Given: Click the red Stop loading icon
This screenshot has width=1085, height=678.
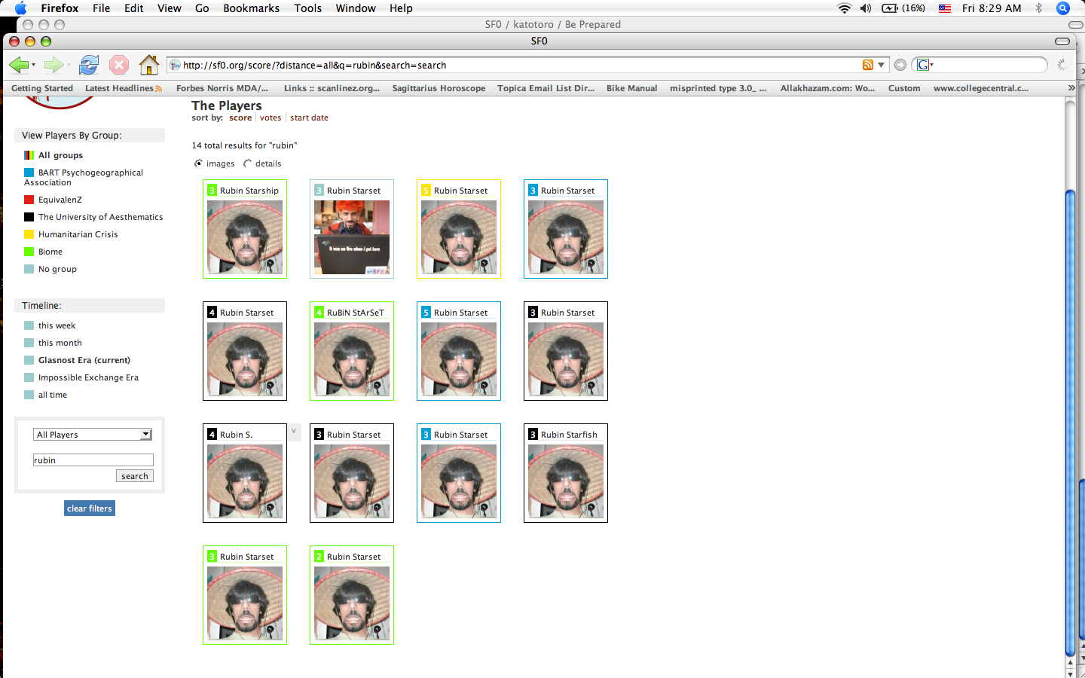Looking at the screenshot, I should pos(119,66).
